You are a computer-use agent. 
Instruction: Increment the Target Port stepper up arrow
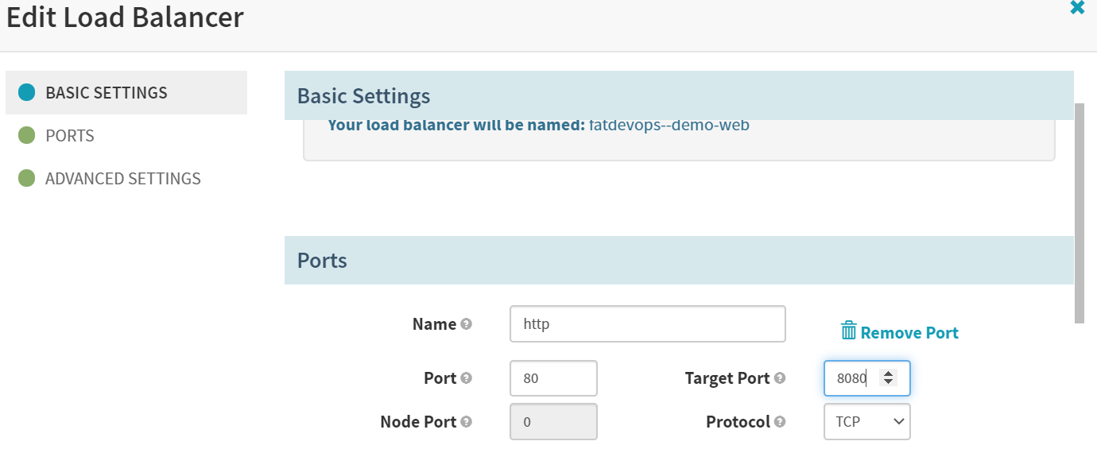pyautogui.click(x=889, y=374)
